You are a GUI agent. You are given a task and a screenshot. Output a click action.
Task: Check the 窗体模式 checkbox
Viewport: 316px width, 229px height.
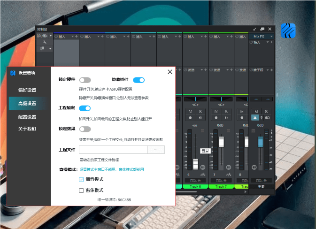[81, 190]
